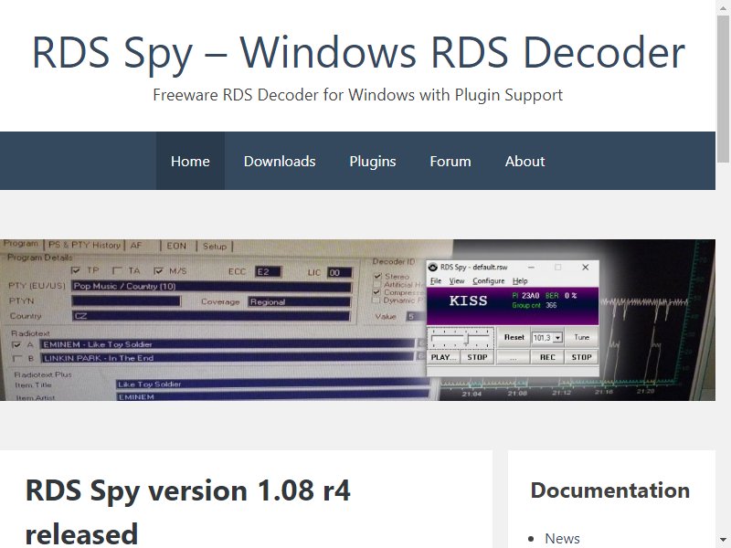Click the vertical scrollbar thumb
731x548 pixels.
click(x=724, y=89)
